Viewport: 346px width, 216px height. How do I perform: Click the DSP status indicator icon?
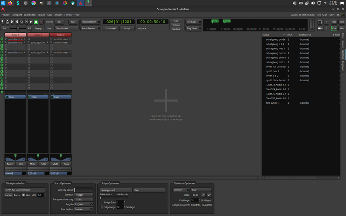[x=343, y=15]
